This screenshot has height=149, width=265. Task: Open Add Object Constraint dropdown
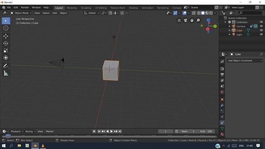(245, 61)
